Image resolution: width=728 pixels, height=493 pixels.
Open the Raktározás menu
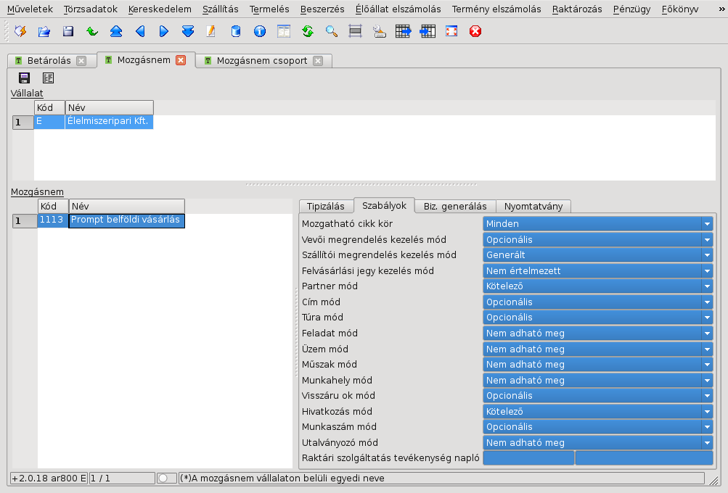(576, 9)
